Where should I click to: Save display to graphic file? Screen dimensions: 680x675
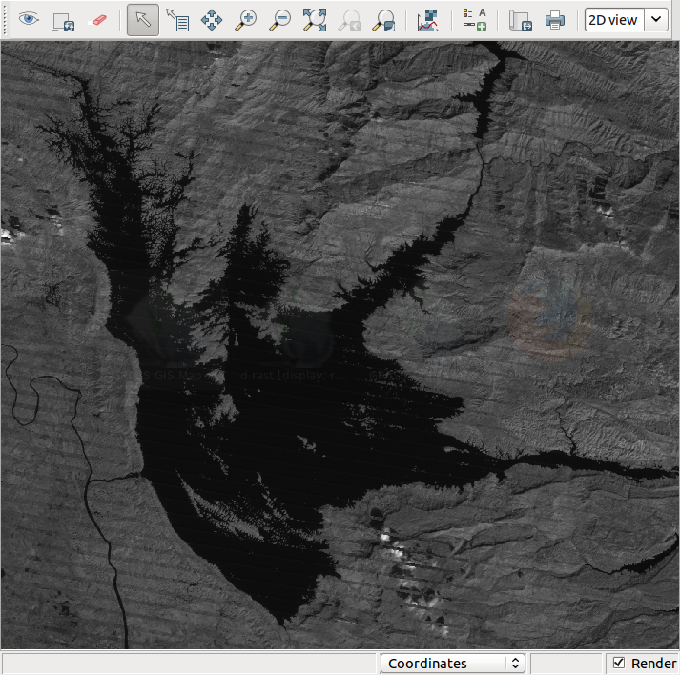(x=521, y=20)
